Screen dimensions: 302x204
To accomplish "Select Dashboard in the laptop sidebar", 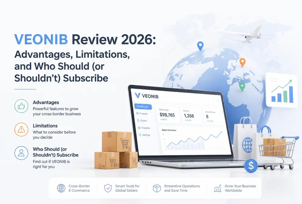I will point(143,107).
